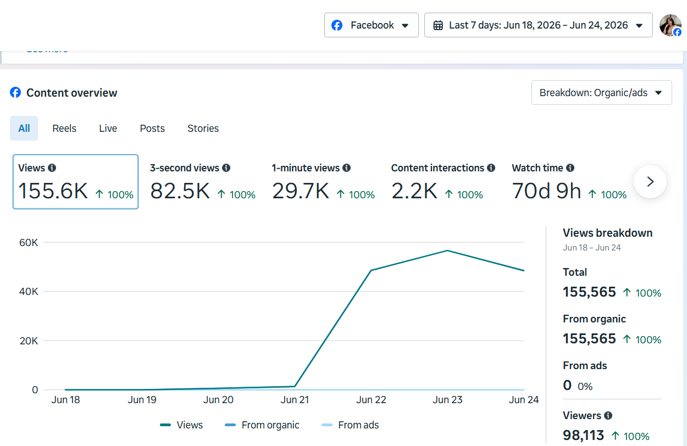
Task: Select the Views metric card
Action: (x=75, y=182)
